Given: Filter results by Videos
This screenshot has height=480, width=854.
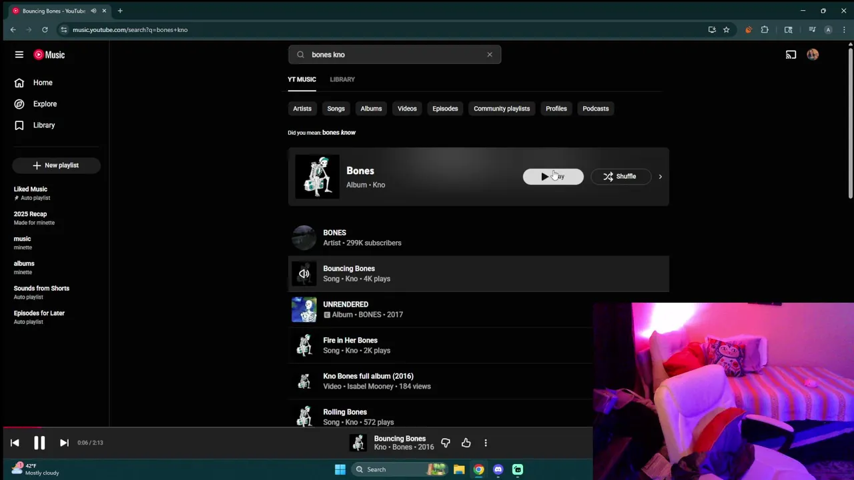Looking at the screenshot, I should 407,109.
